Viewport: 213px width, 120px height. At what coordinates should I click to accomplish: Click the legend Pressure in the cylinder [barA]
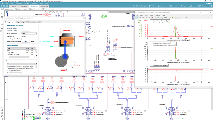point(160,23)
